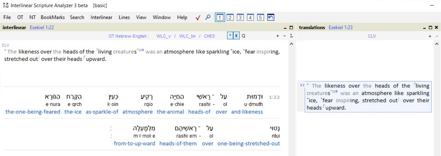Open the NT menu
This screenshot has width=441, height=156.
32,18
